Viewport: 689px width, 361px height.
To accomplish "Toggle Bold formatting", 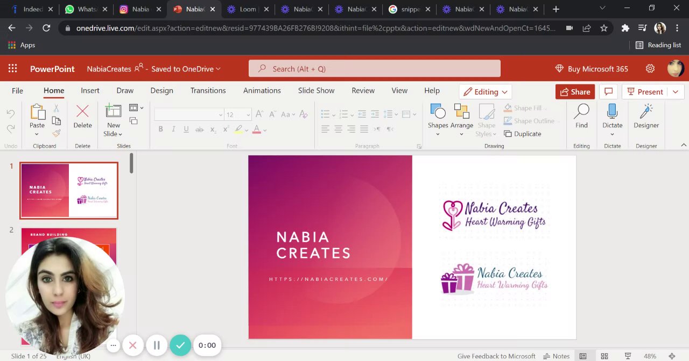I will click(x=160, y=129).
